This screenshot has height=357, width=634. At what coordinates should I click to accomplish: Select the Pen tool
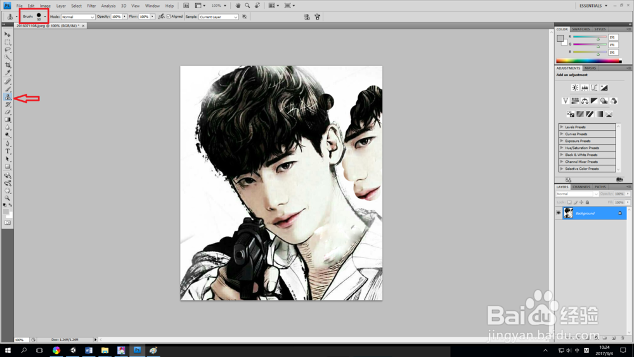click(x=7, y=143)
